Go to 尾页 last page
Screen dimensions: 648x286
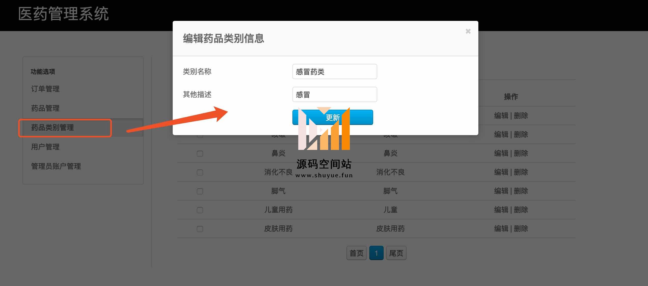pyautogui.click(x=396, y=253)
